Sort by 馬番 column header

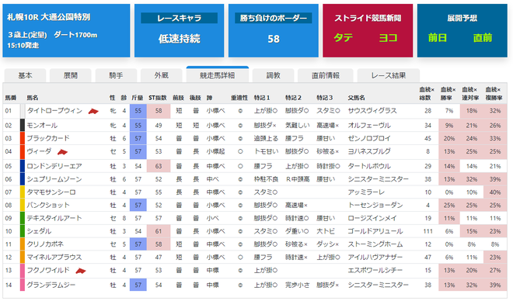coord(10,98)
